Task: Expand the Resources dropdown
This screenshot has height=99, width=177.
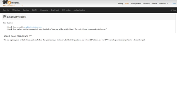Action: [163, 4]
